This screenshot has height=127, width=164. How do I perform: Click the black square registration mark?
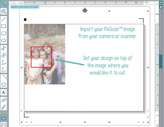(25, 19)
